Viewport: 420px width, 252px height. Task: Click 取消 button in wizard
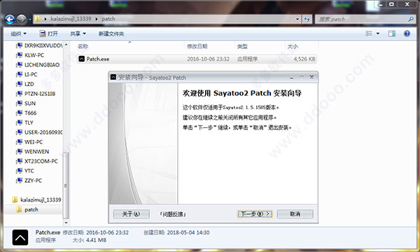pyautogui.click(x=295, y=214)
